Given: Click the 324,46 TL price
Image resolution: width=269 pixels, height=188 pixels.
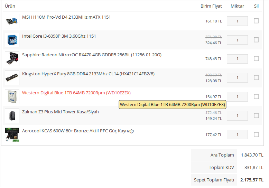Looking at the screenshot, I should (x=214, y=43).
